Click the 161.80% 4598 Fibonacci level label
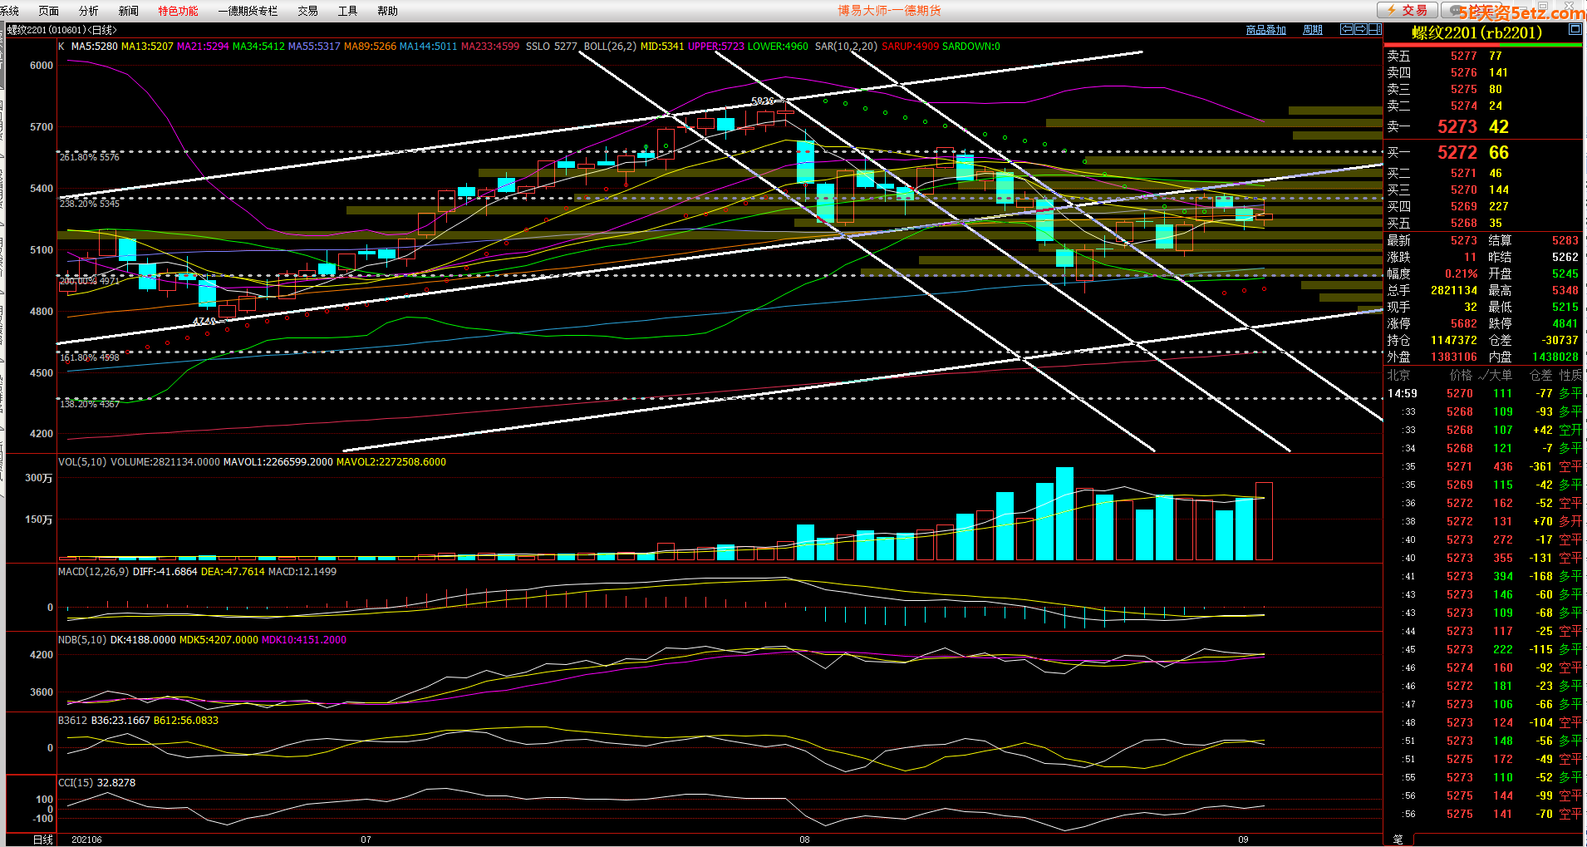Viewport: 1587px width, 847px height. (90, 357)
